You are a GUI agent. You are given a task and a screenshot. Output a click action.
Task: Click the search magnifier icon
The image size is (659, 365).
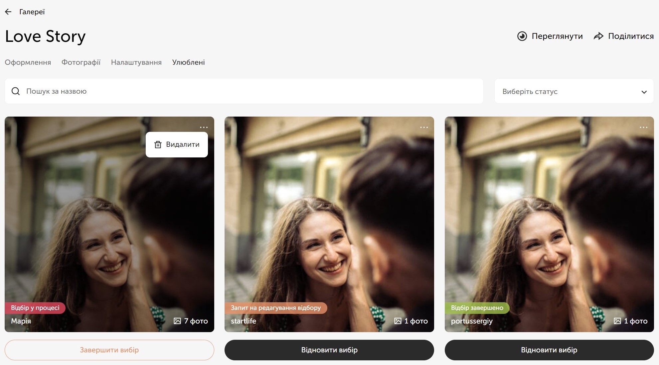tap(16, 91)
